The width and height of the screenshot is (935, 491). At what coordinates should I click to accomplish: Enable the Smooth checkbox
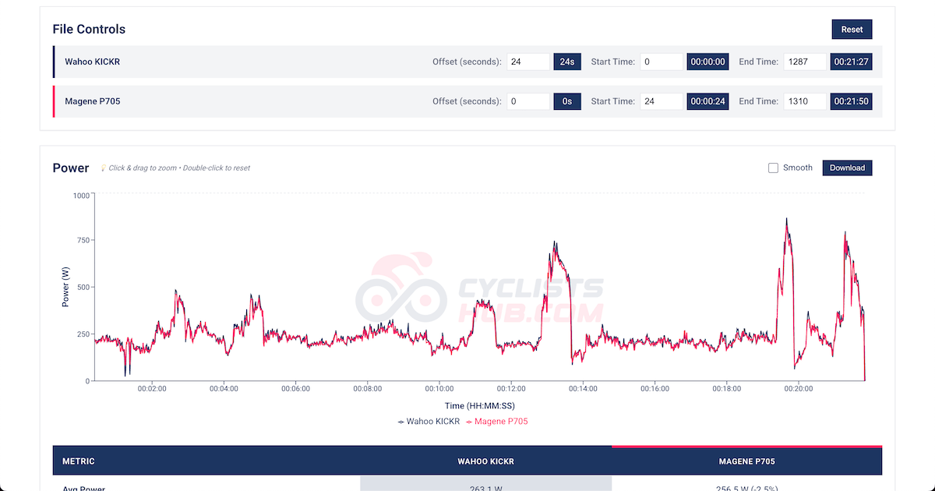pos(773,168)
